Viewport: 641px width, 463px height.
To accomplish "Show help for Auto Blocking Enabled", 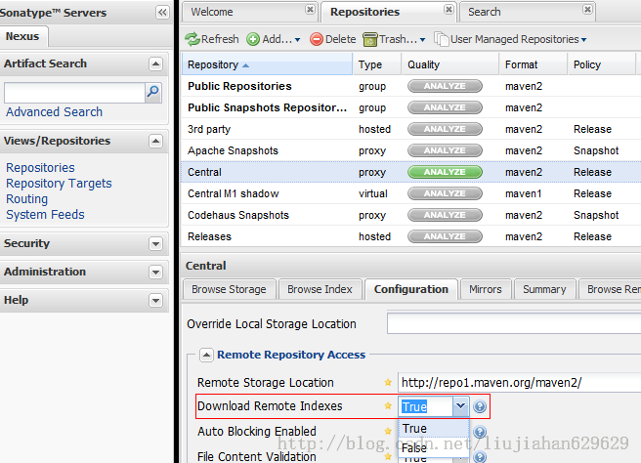I will coord(480,432).
